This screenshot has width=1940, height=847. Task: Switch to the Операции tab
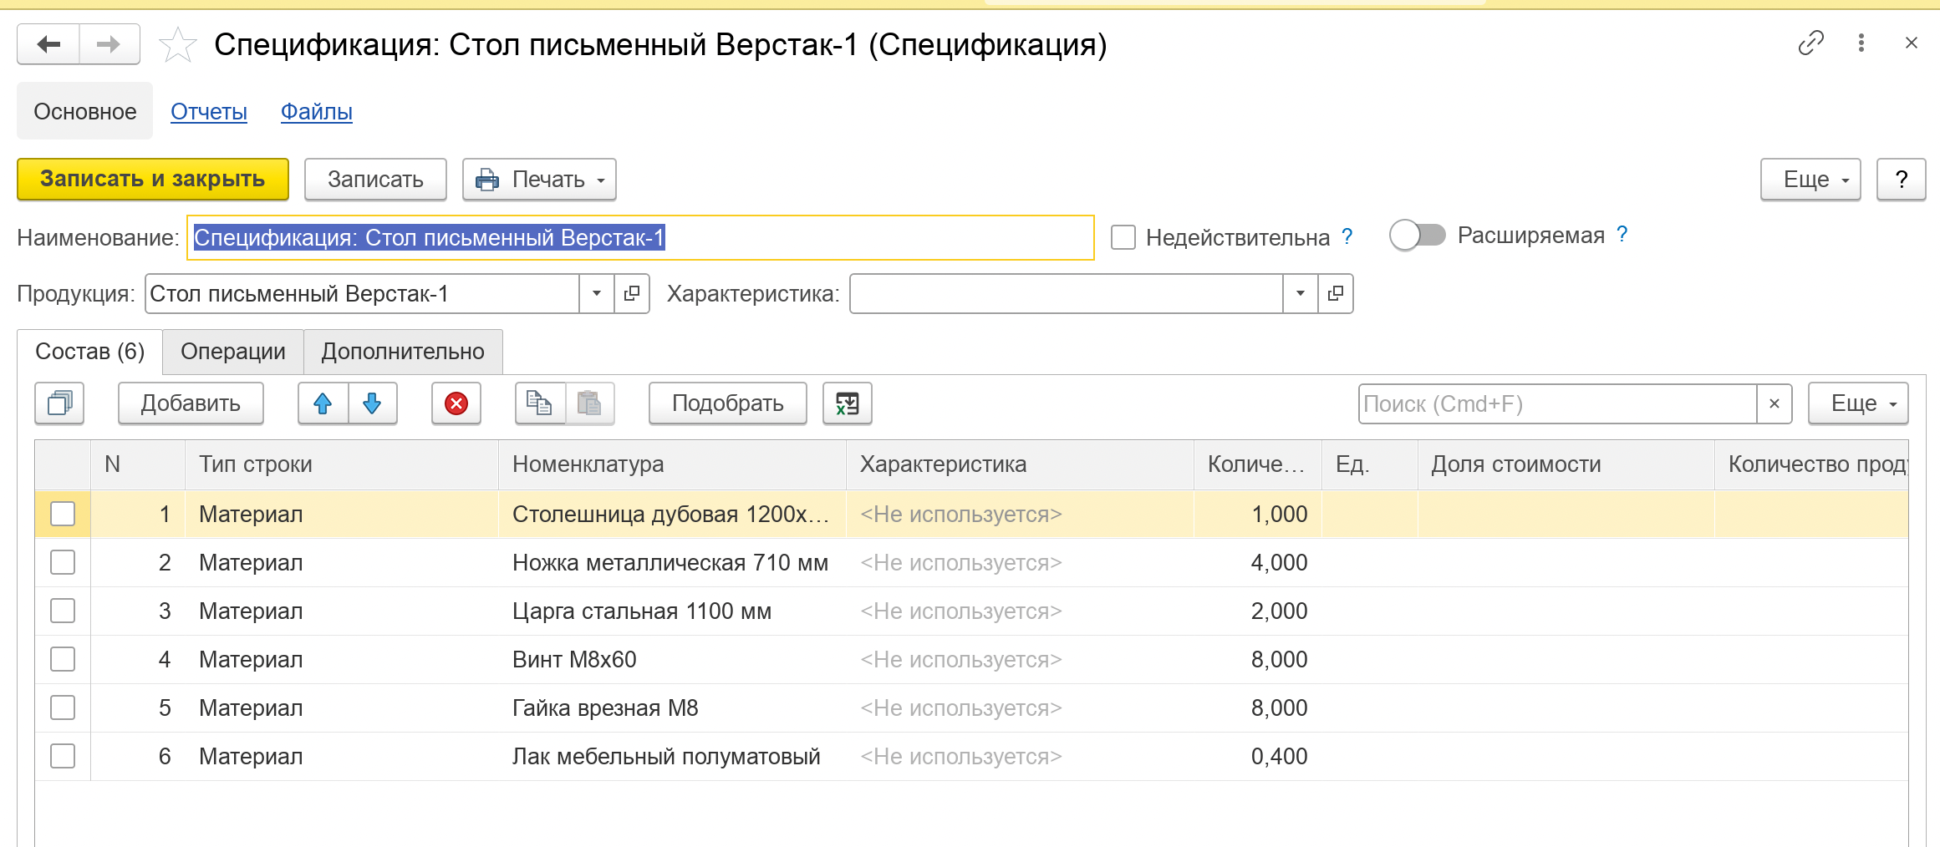point(233,352)
